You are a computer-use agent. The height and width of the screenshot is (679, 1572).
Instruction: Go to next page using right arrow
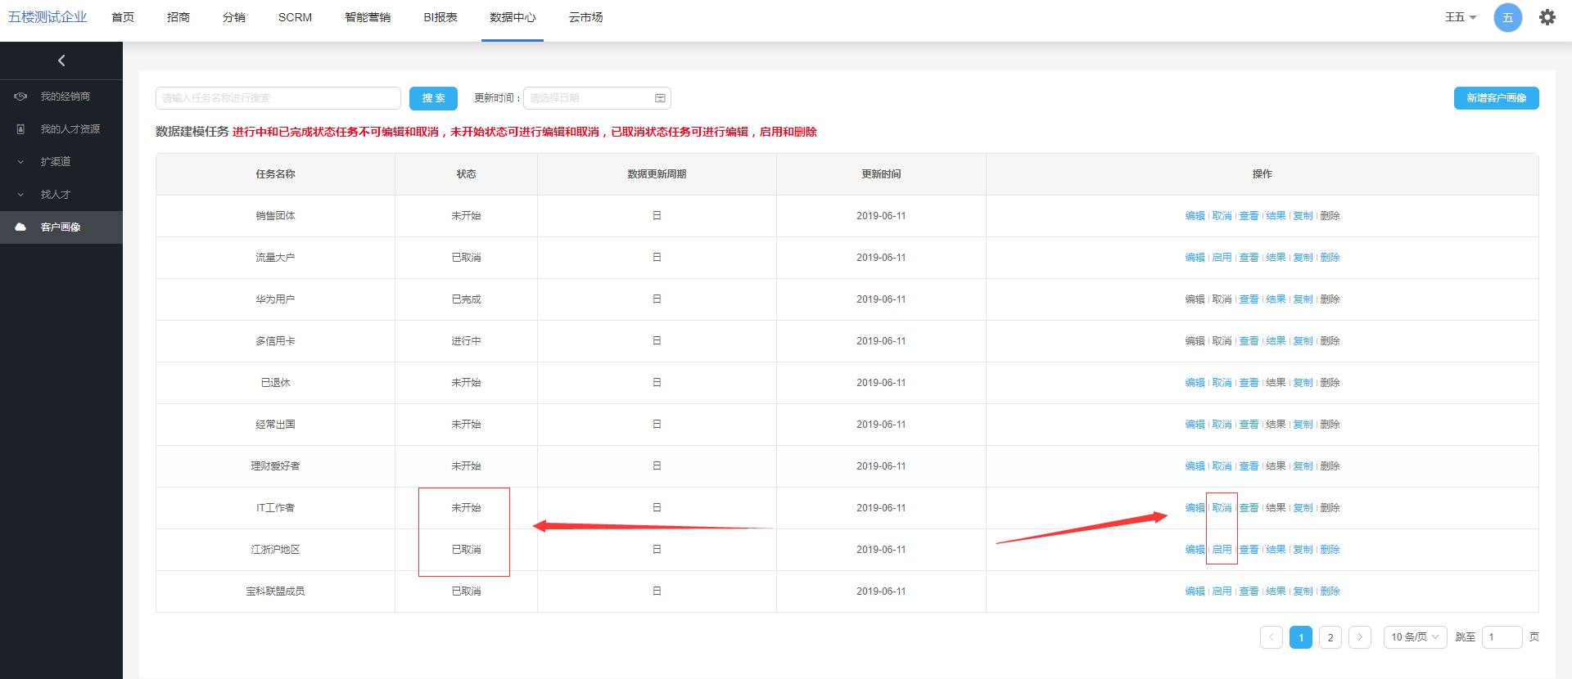[1359, 637]
